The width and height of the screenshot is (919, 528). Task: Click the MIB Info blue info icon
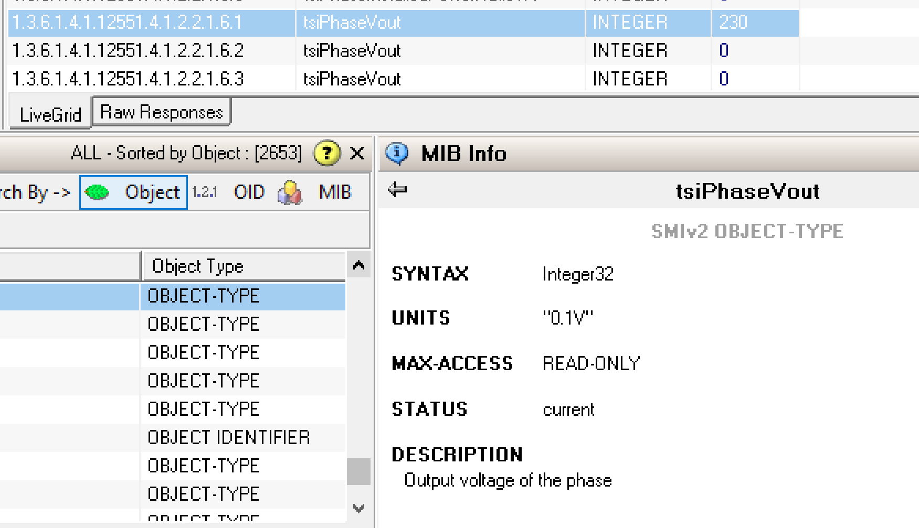point(397,154)
